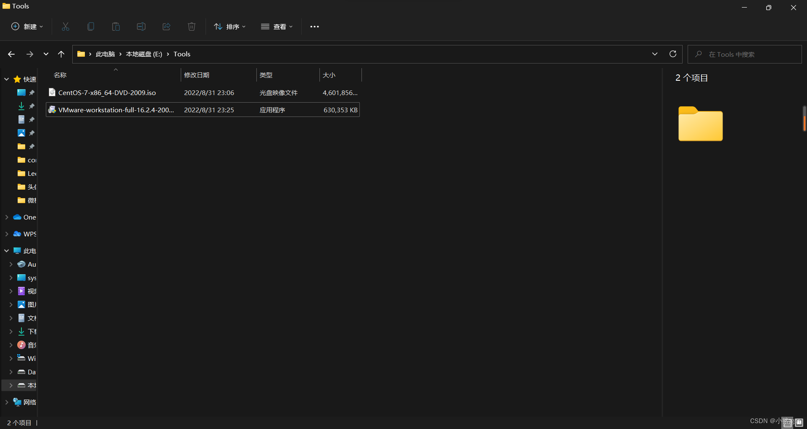
Task: Open pinned Downloads icon in quick access
Action: coord(21,106)
